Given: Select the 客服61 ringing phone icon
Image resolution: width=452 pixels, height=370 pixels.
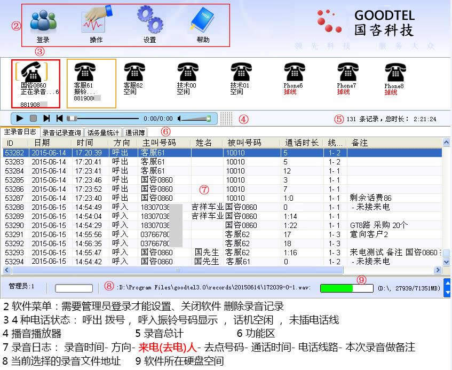Looking at the screenshot, I should click(x=85, y=72).
